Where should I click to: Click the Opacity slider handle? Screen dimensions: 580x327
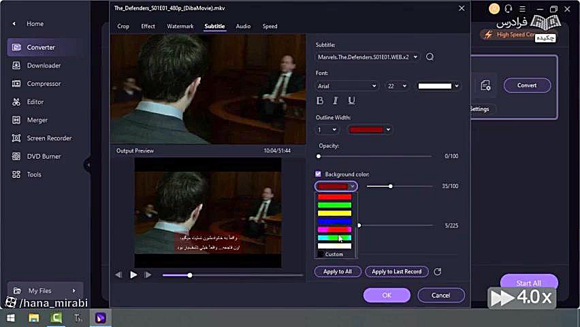click(319, 156)
